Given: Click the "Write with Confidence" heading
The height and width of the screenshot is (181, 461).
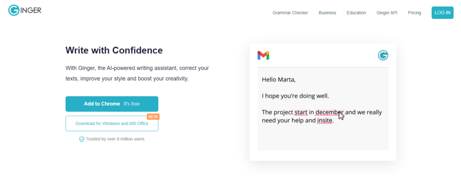Looking at the screenshot, I should click(x=114, y=50).
